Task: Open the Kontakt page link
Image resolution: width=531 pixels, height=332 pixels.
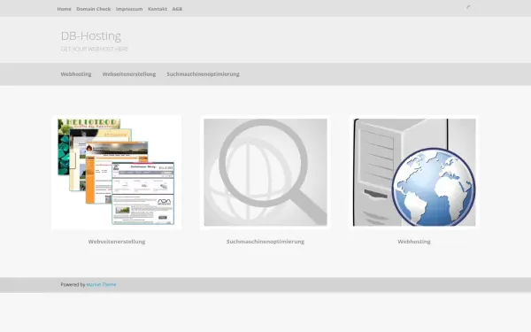Action: (x=158, y=9)
